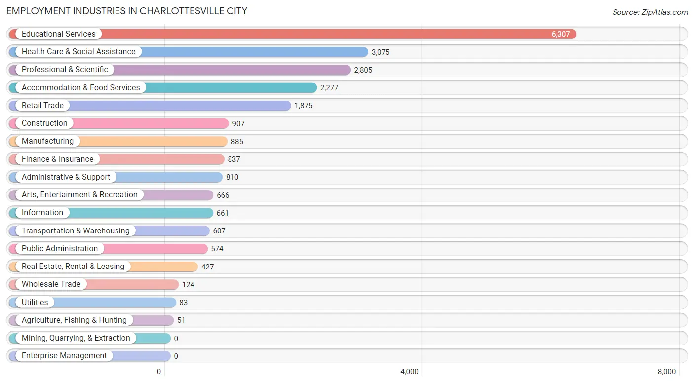Click the 8,000 axis tick label
Viewport: 694px width, 383px height.
tap(667, 372)
